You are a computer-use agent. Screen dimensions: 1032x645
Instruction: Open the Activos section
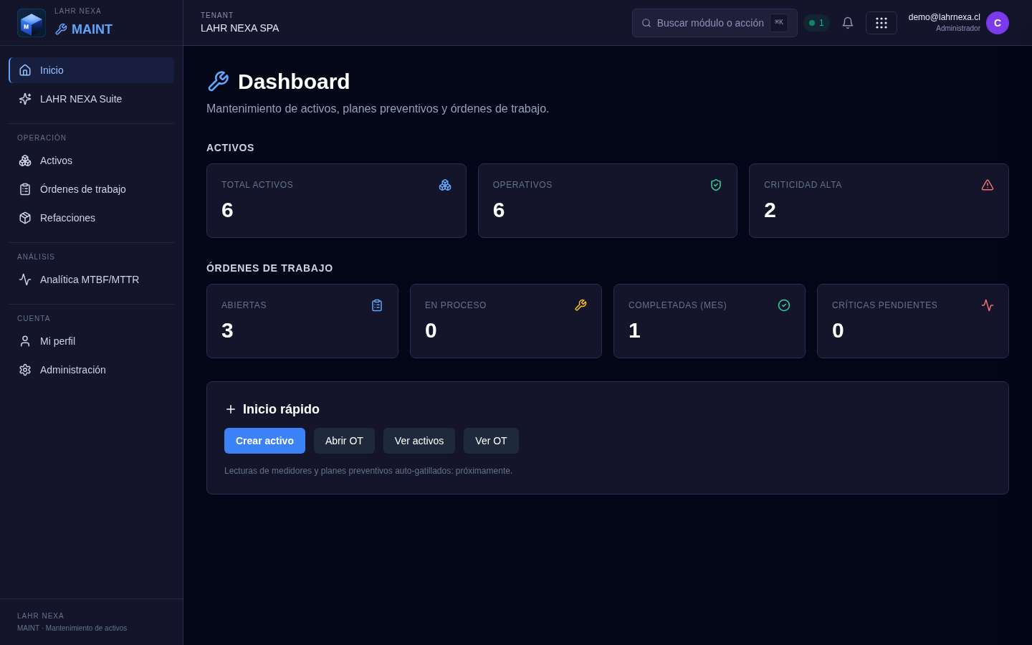click(x=91, y=161)
